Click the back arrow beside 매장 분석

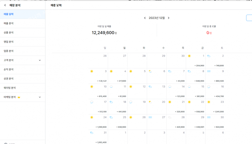click(5, 5)
